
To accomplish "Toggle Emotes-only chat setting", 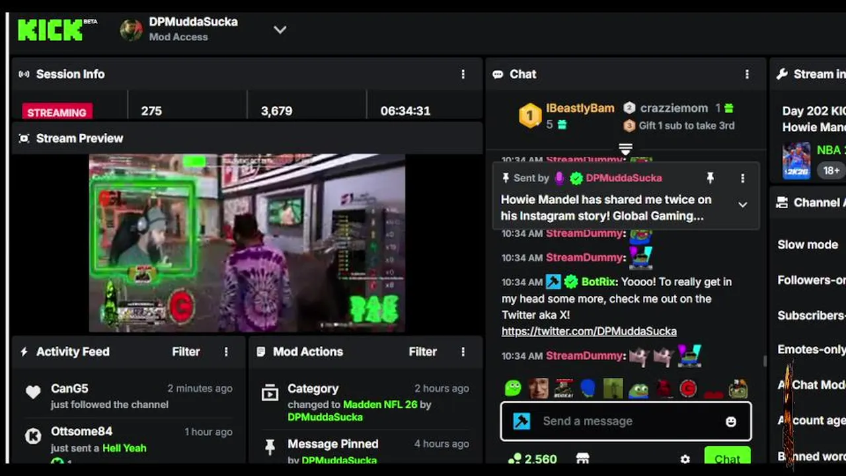I will coord(812,350).
